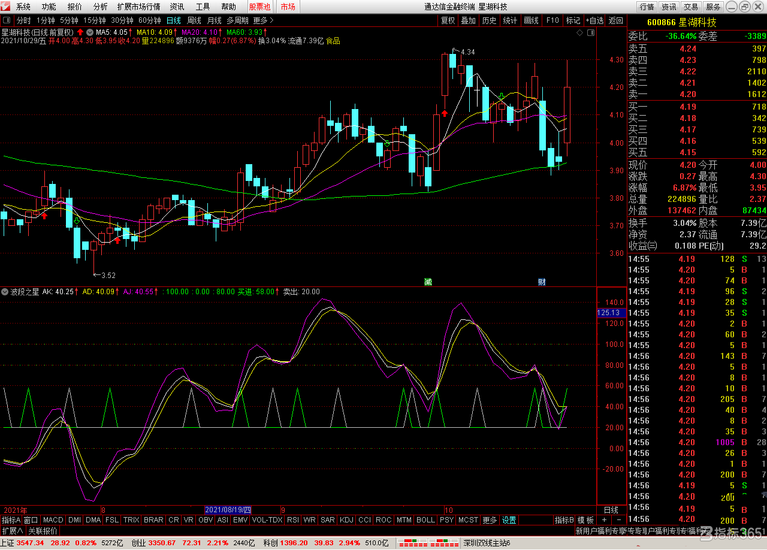Click the 关联报价 tab
The width and height of the screenshot is (767, 550).
[43, 531]
